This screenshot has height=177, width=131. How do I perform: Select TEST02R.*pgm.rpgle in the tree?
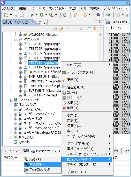[x=44, y=49]
